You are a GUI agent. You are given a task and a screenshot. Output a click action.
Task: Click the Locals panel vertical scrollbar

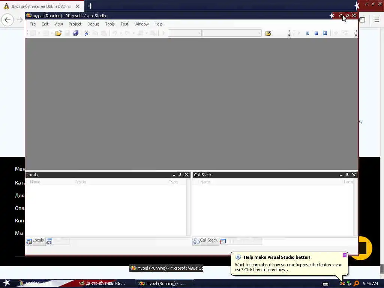(188, 207)
